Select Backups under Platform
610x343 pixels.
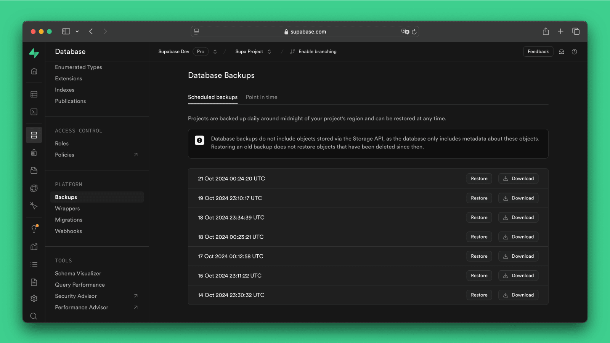point(97,197)
